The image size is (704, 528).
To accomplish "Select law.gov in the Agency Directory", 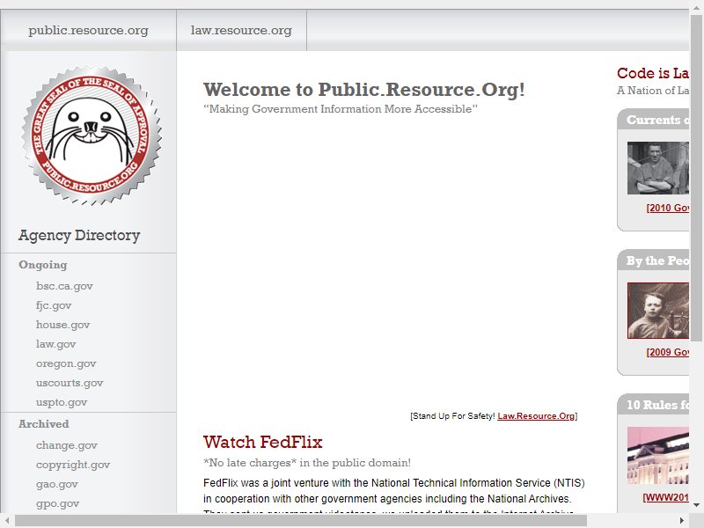I will point(55,344).
